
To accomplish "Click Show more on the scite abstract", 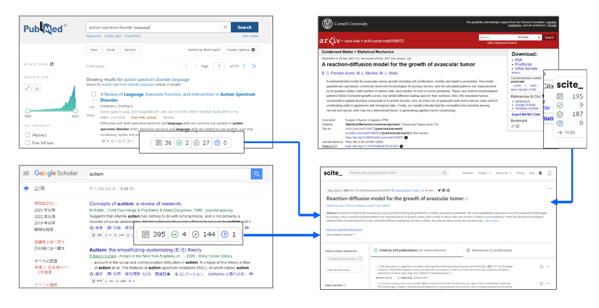I will (492, 221).
